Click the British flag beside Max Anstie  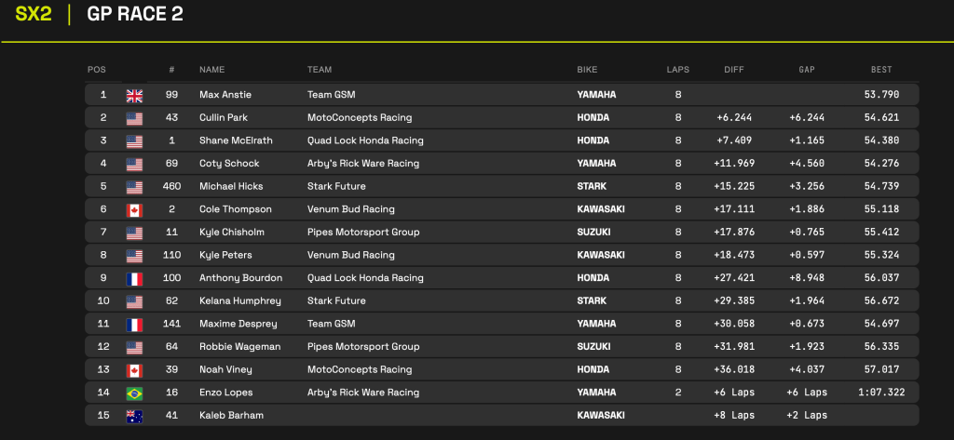coord(134,95)
